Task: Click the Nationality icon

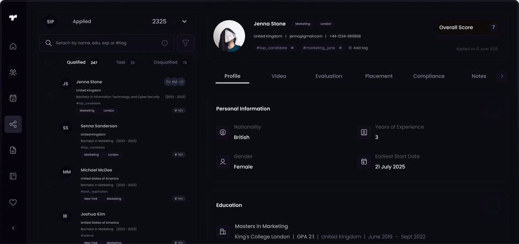Action: [x=223, y=132]
